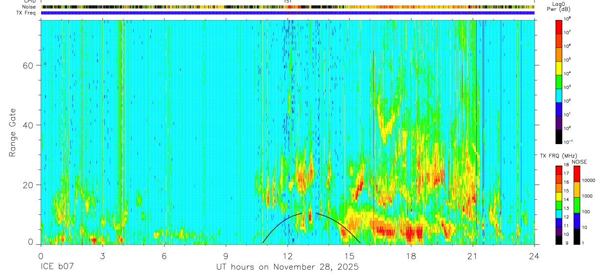This screenshot has width=601, height=277.
Task: Click the 'Range Gate' y-axis label
Action: point(13,132)
